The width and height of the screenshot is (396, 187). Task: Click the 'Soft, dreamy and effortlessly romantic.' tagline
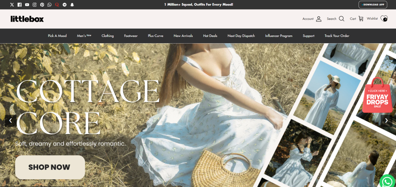point(70,144)
